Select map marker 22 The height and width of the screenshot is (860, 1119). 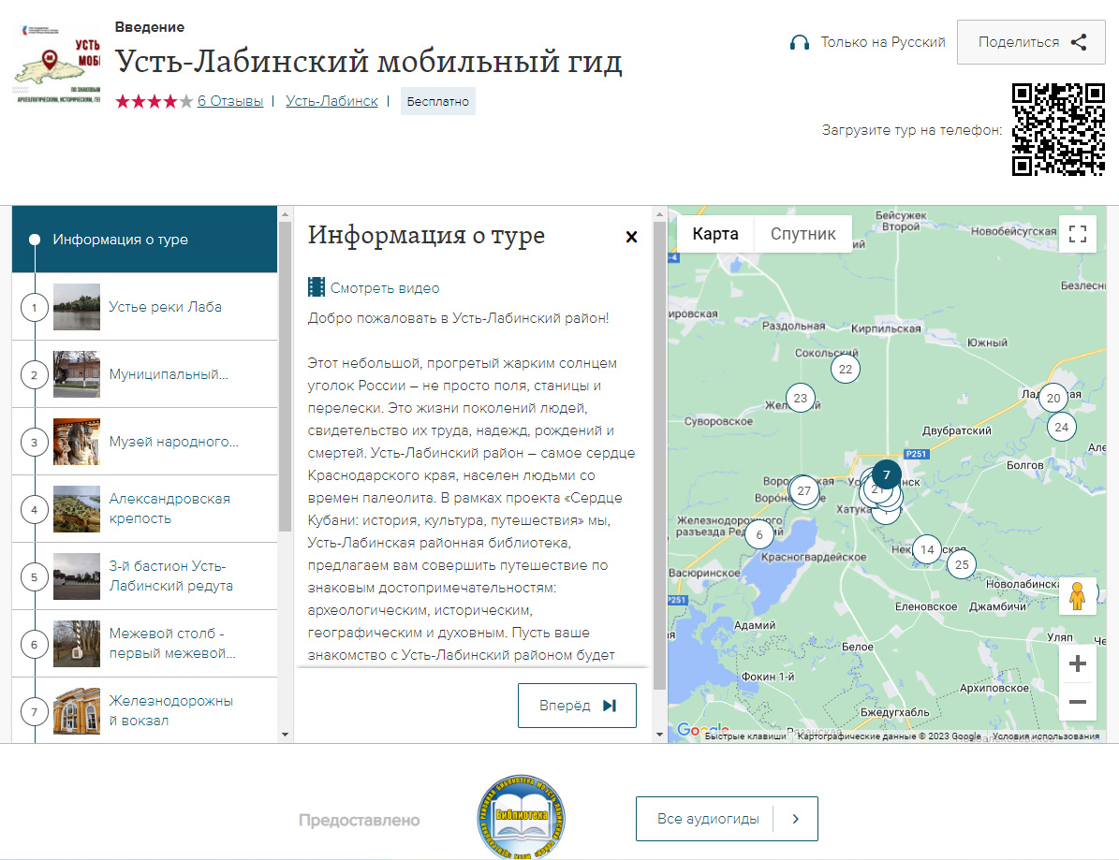coord(845,369)
